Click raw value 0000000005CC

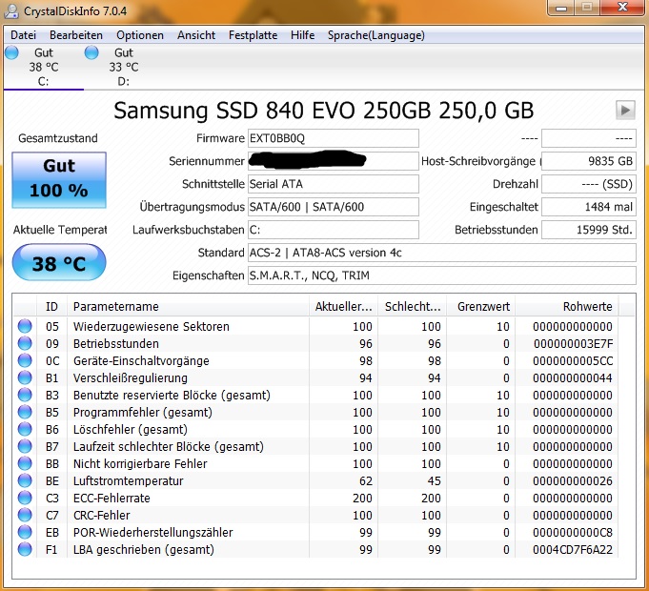[573, 361]
